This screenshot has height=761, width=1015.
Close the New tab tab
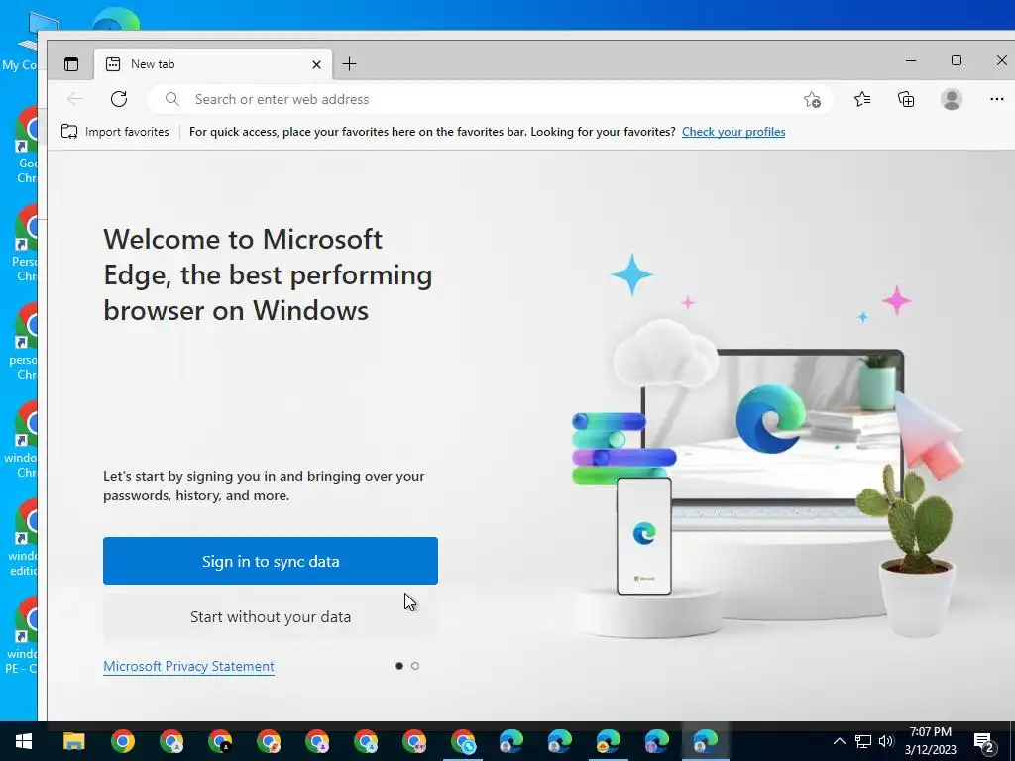(x=316, y=64)
